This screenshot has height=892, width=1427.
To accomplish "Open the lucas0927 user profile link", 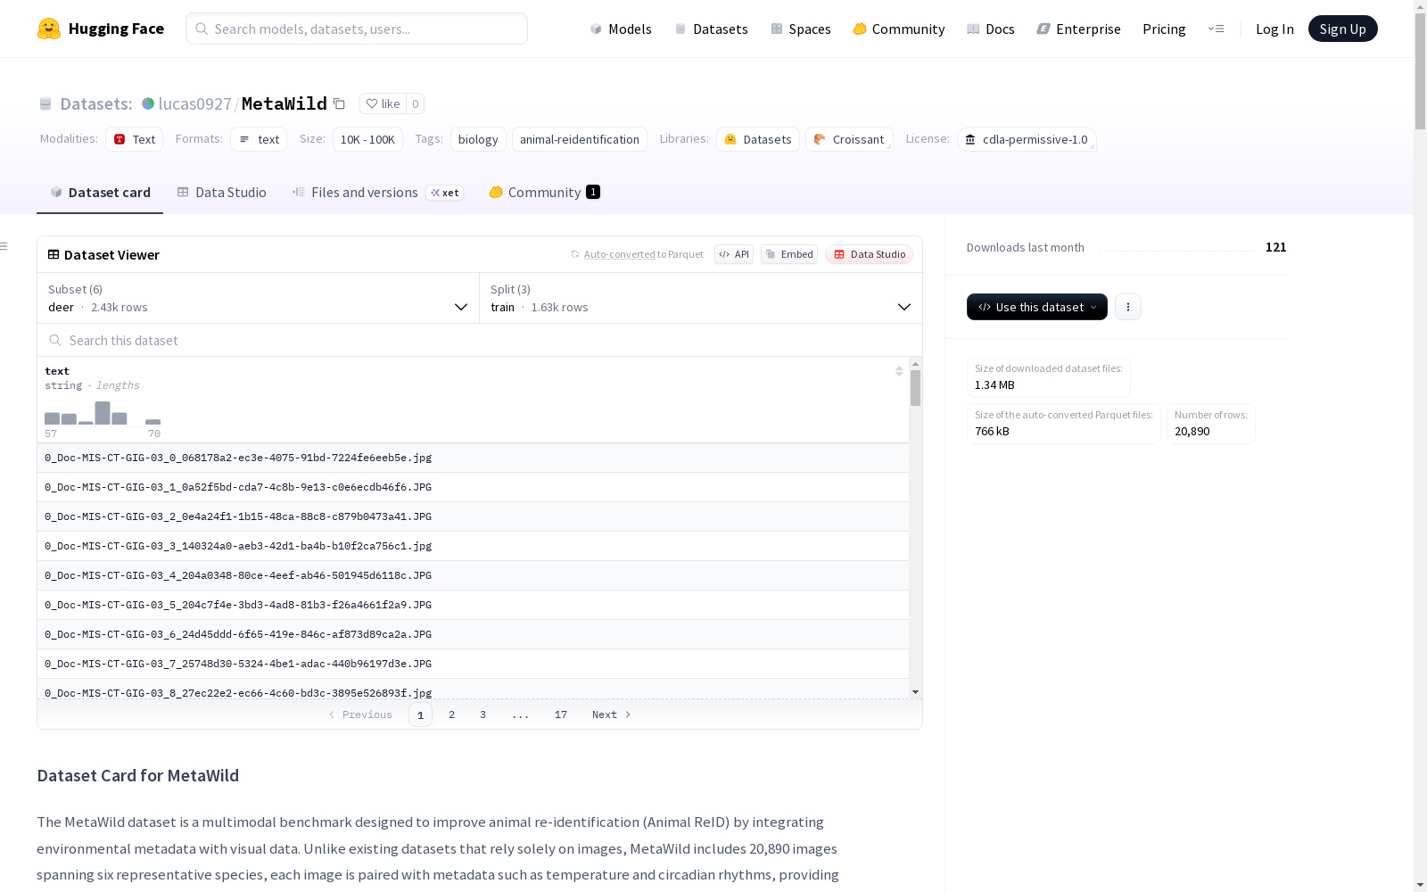I will tap(194, 103).
